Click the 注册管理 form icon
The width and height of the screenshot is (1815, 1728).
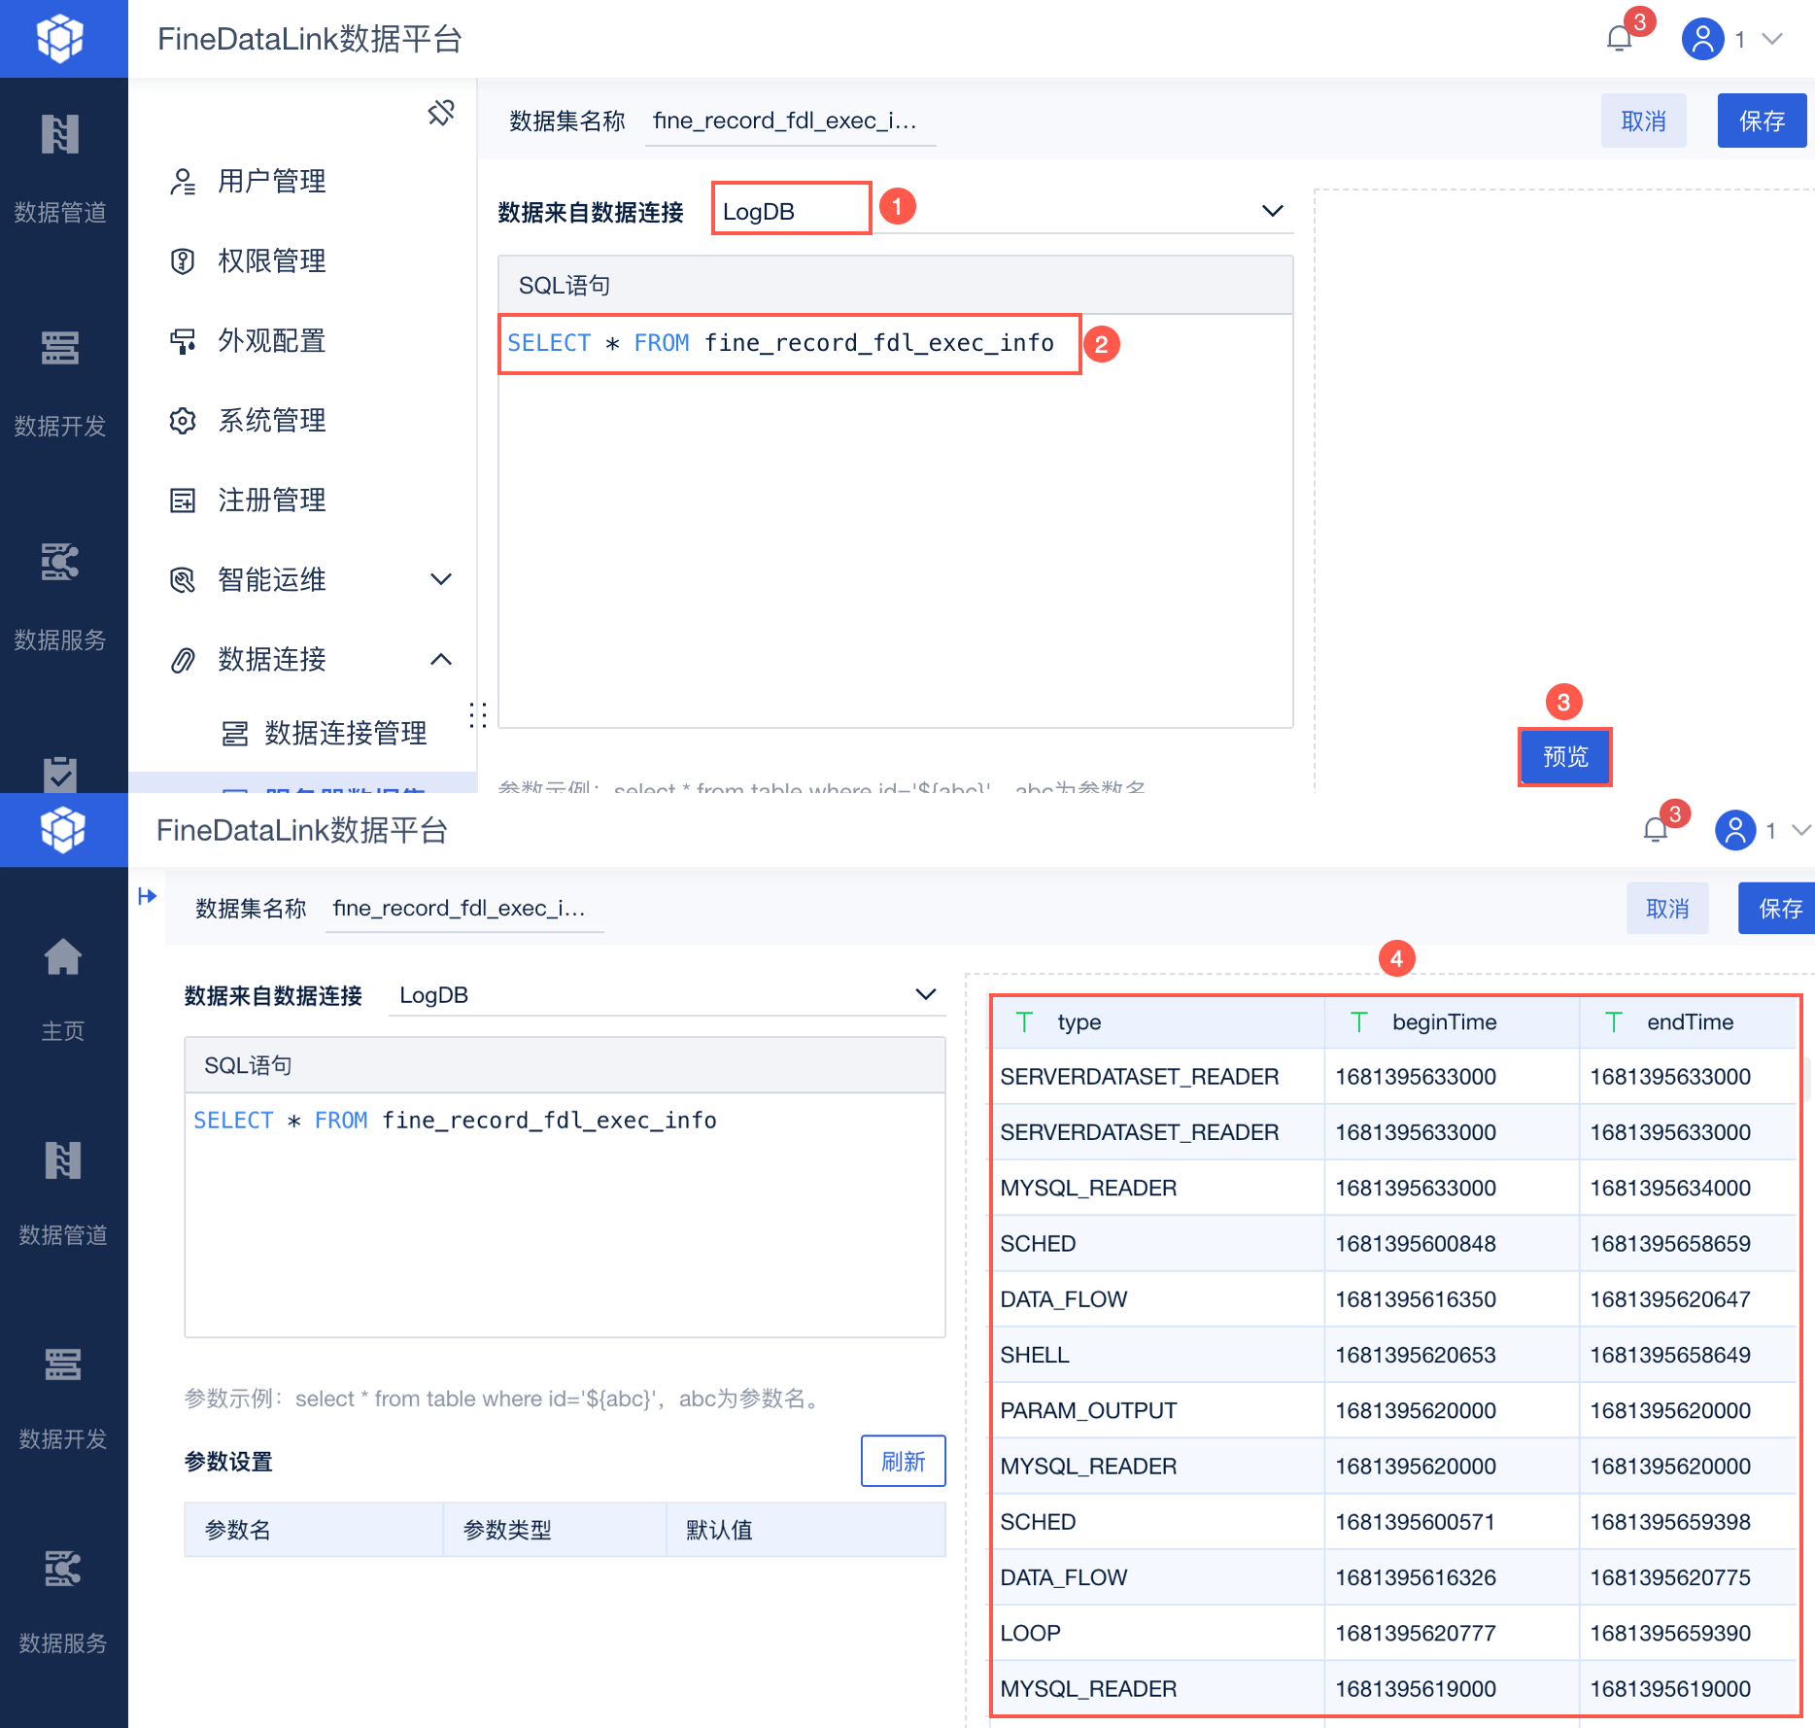click(x=183, y=501)
